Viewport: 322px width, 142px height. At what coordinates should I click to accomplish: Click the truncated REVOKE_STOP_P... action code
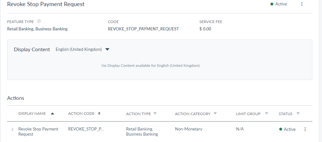(86, 129)
